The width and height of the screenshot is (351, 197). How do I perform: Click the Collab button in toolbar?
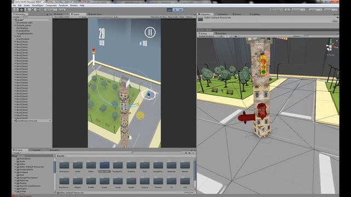276,10
